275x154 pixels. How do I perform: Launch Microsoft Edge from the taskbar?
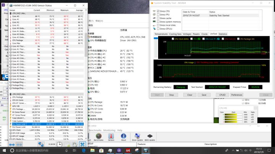(84, 150)
